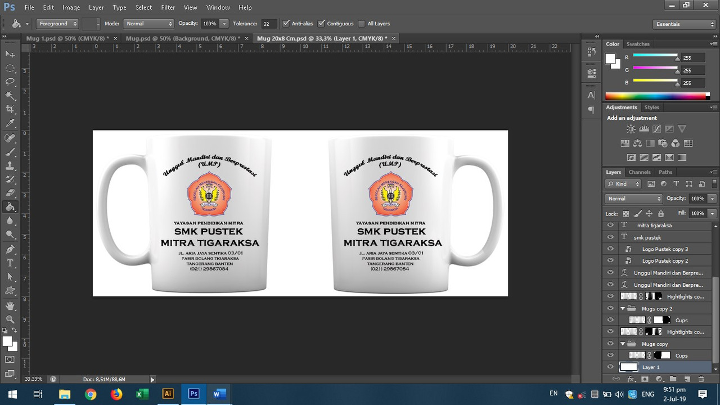Viewport: 720px width, 405px height.
Task: Hide the mitra tigaraksa text layer
Action: pyautogui.click(x=610, y=226)
